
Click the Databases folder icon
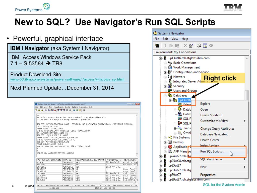coord(170,95)
